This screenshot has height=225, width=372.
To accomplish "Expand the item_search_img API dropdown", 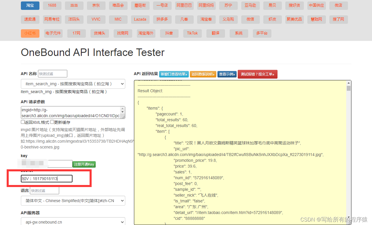I will (73, 84).
